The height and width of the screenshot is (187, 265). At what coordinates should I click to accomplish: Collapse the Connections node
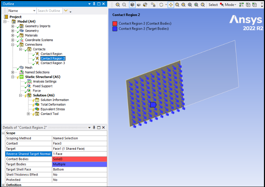(13, 45)
